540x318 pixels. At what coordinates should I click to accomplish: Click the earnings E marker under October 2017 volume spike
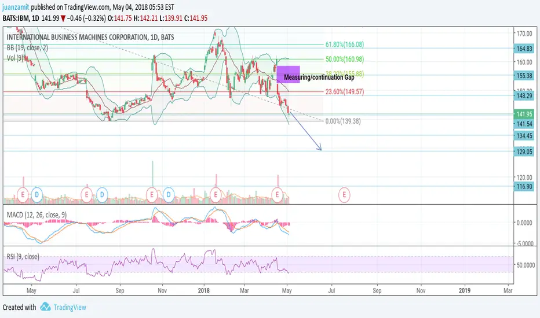pos(152,195)
